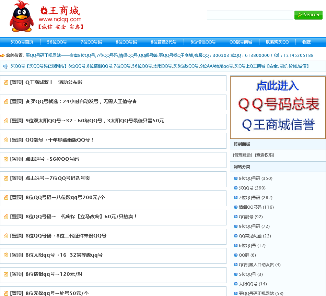The height and width of the screenshot is (296, 326).
Task: Click note icon beside 八位数qq号200元 post
Action: (6, 197)
